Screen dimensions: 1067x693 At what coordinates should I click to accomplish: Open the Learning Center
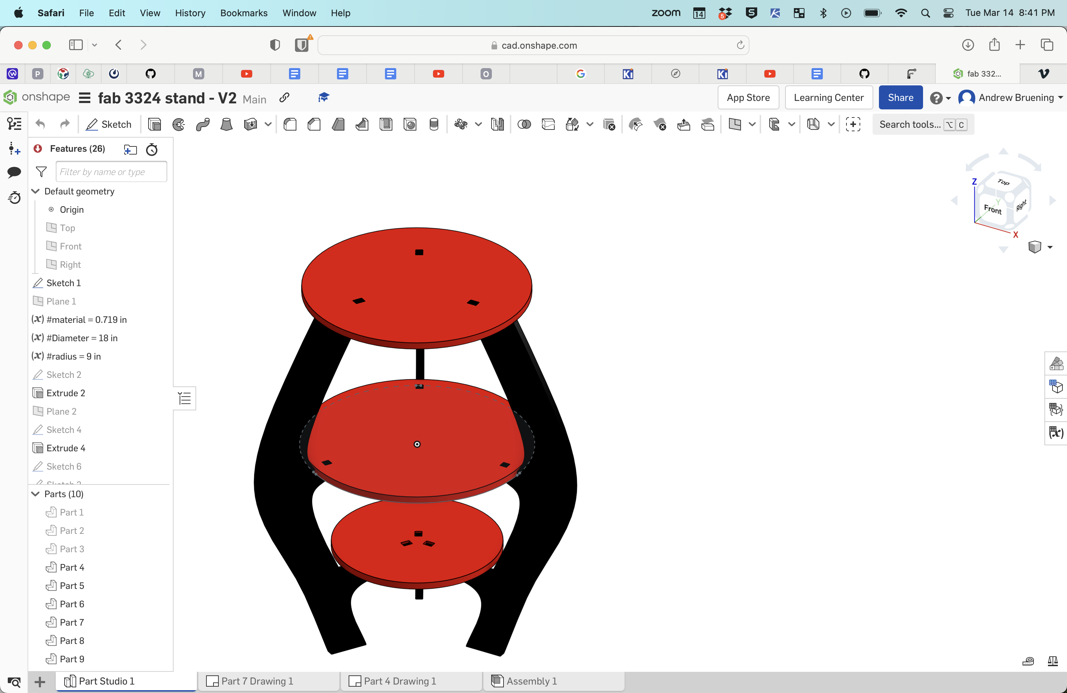point(828,98)
